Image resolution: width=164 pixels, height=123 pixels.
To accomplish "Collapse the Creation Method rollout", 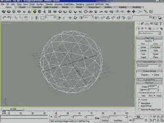I will point(149,71).
